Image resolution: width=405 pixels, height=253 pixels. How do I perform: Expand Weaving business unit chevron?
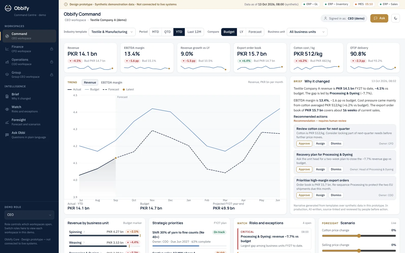[x=84, y=242]
